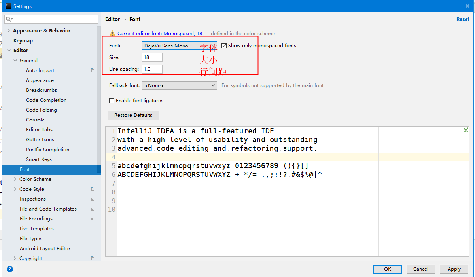Open Appearance under General
Screen dimensions: 475x277
click(40, 80)
